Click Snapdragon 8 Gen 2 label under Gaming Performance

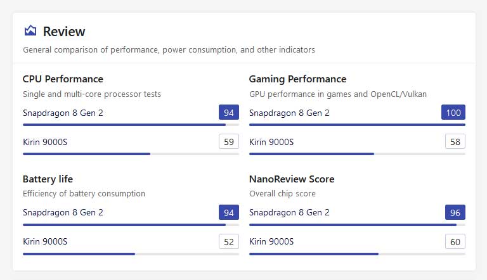pos(289,113)
